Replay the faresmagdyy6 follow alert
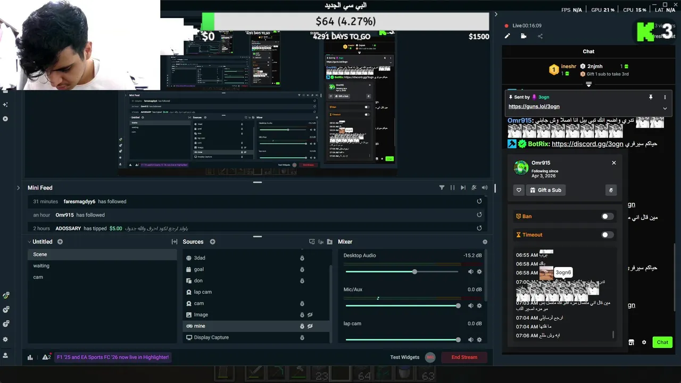The image size is (681, 383). click(479, 201)
